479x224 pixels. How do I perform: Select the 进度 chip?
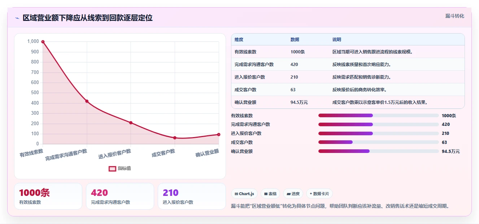pos(293,194)
